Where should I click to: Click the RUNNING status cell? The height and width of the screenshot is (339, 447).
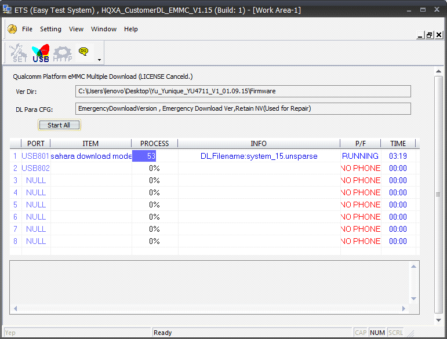360,156
